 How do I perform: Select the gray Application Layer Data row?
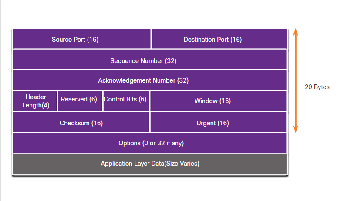pos(150,164)
